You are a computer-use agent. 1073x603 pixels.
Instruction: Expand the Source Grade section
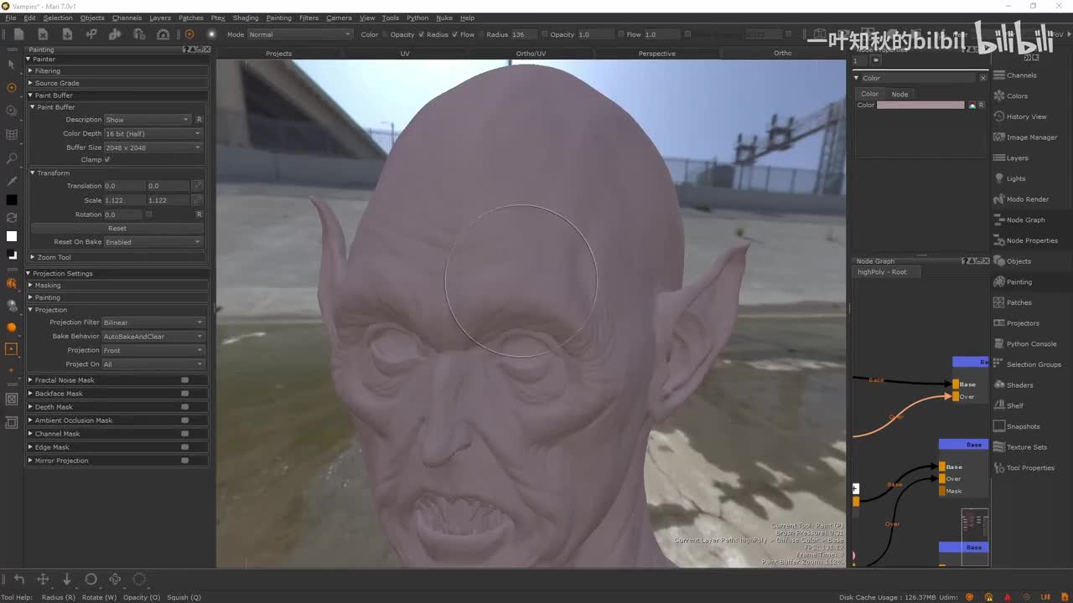pos(118,83)
